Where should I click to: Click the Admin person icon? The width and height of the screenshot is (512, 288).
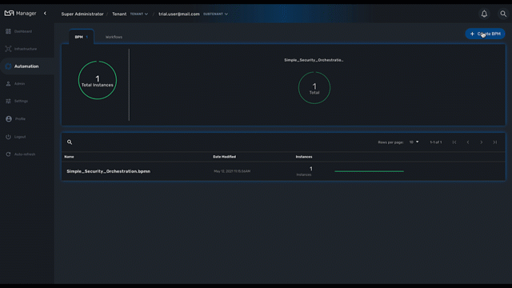pyautogui.click(x=8, y=84)
